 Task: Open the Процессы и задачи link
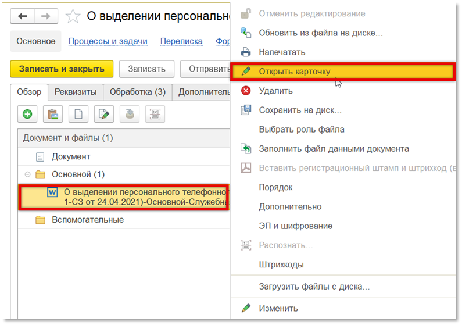(x=108, y=41)
